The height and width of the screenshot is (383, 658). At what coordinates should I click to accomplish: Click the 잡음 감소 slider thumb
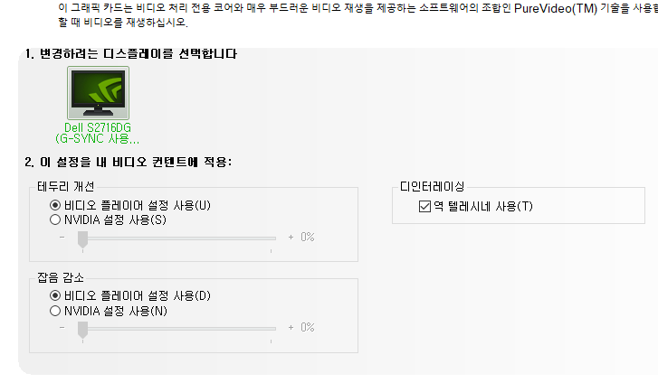(82, 328)
